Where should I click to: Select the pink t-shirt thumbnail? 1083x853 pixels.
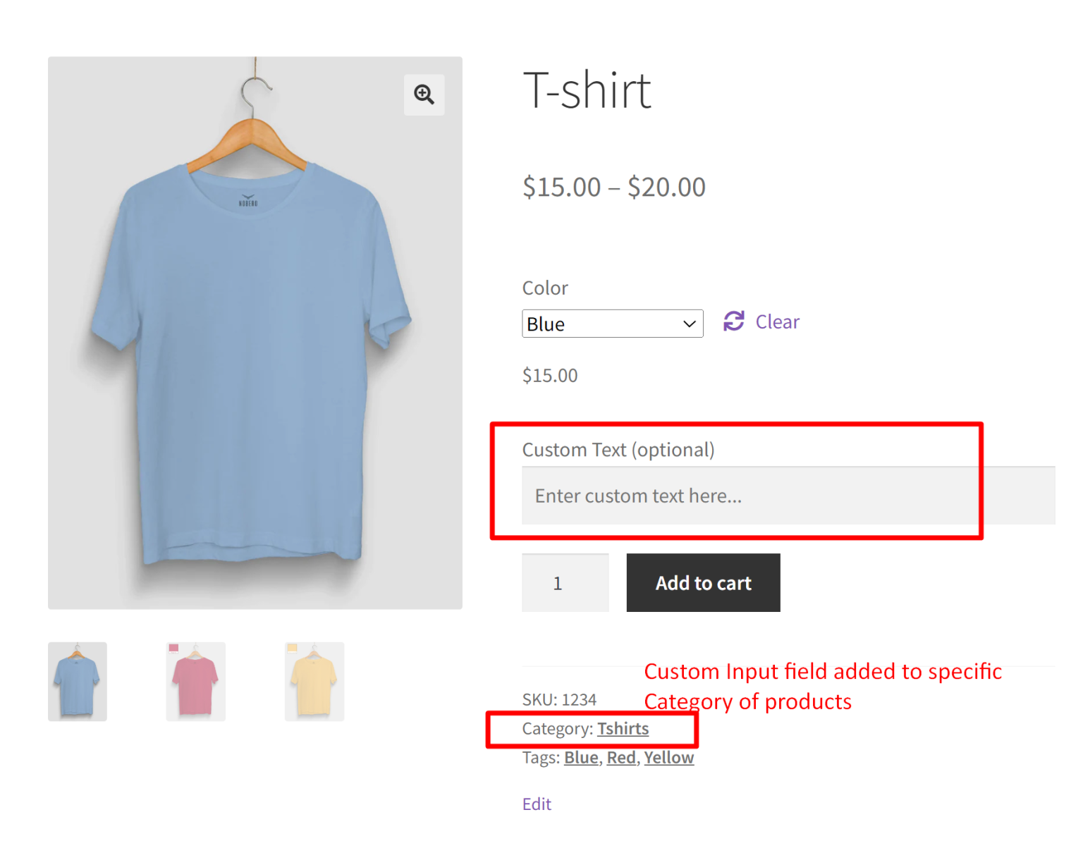coord(195,681)
